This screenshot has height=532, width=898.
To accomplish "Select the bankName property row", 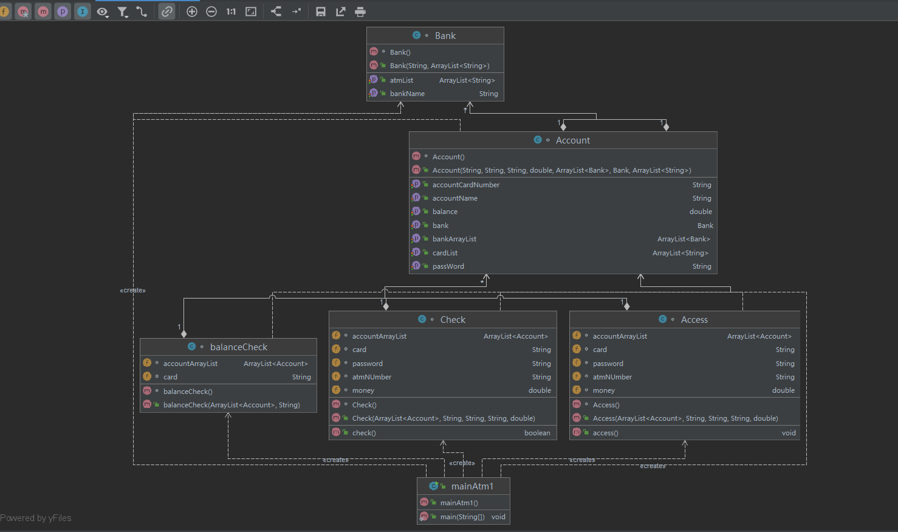I will (436, 94).
